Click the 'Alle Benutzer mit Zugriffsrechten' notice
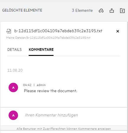This screenshot has height=133, width=128. tap(64, 129)
